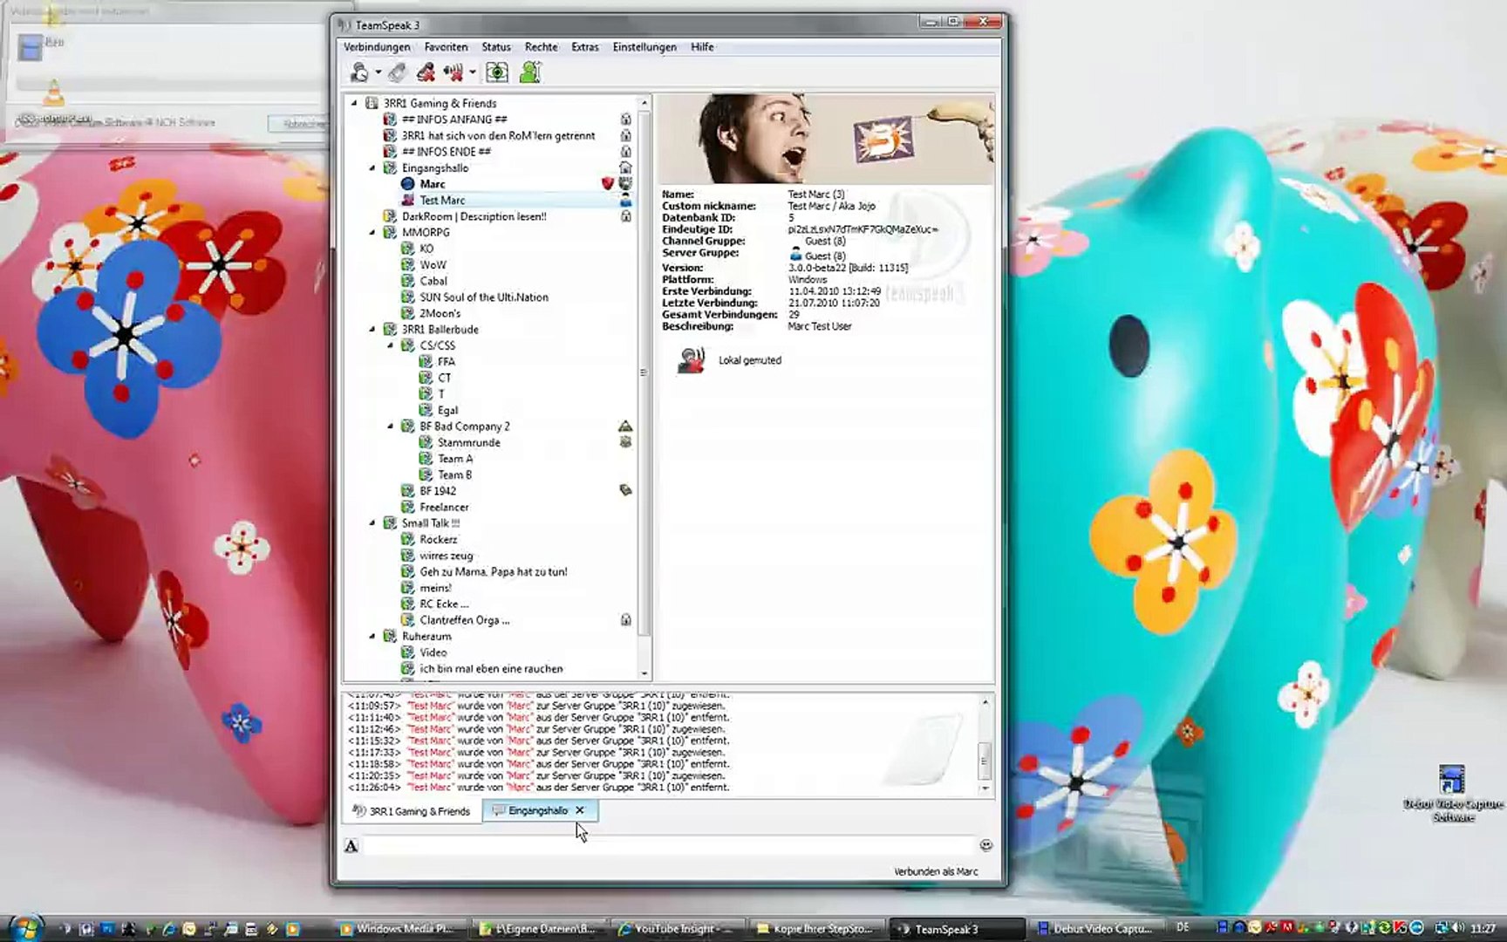Click the lock icon on the DarkRoom channel row
Image resolution: width=1507 pixels, height=942 pixels.
point(625,216)
